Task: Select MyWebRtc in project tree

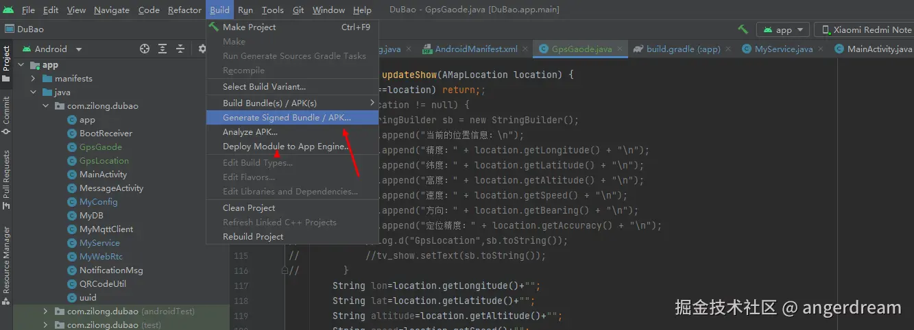Action: (x=101, y=257)
